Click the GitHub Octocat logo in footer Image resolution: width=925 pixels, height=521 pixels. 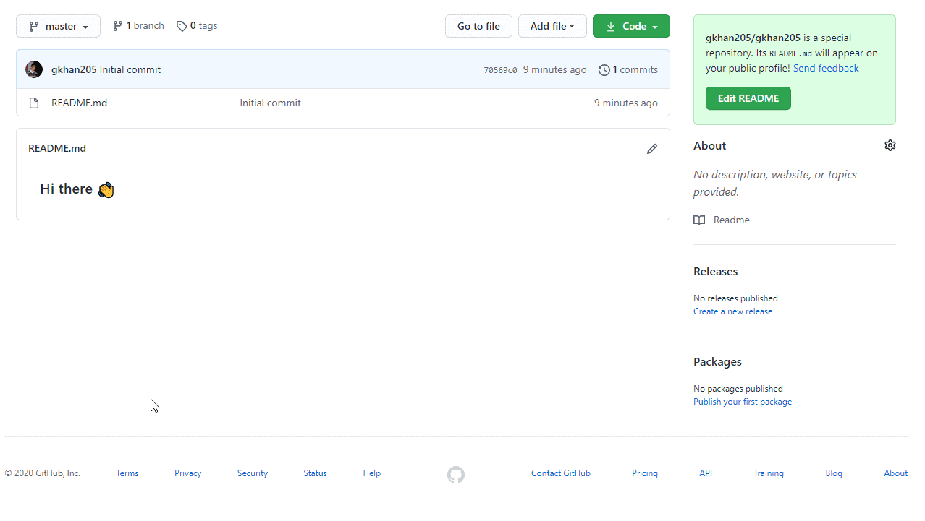pyautogui.click(x=456, y=475)
